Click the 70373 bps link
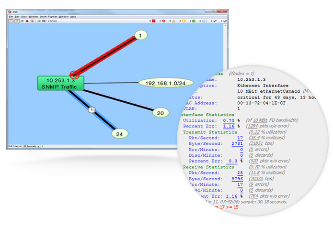Image resolution: width=333 pixels, height=227 pixels. click(256, 179)
